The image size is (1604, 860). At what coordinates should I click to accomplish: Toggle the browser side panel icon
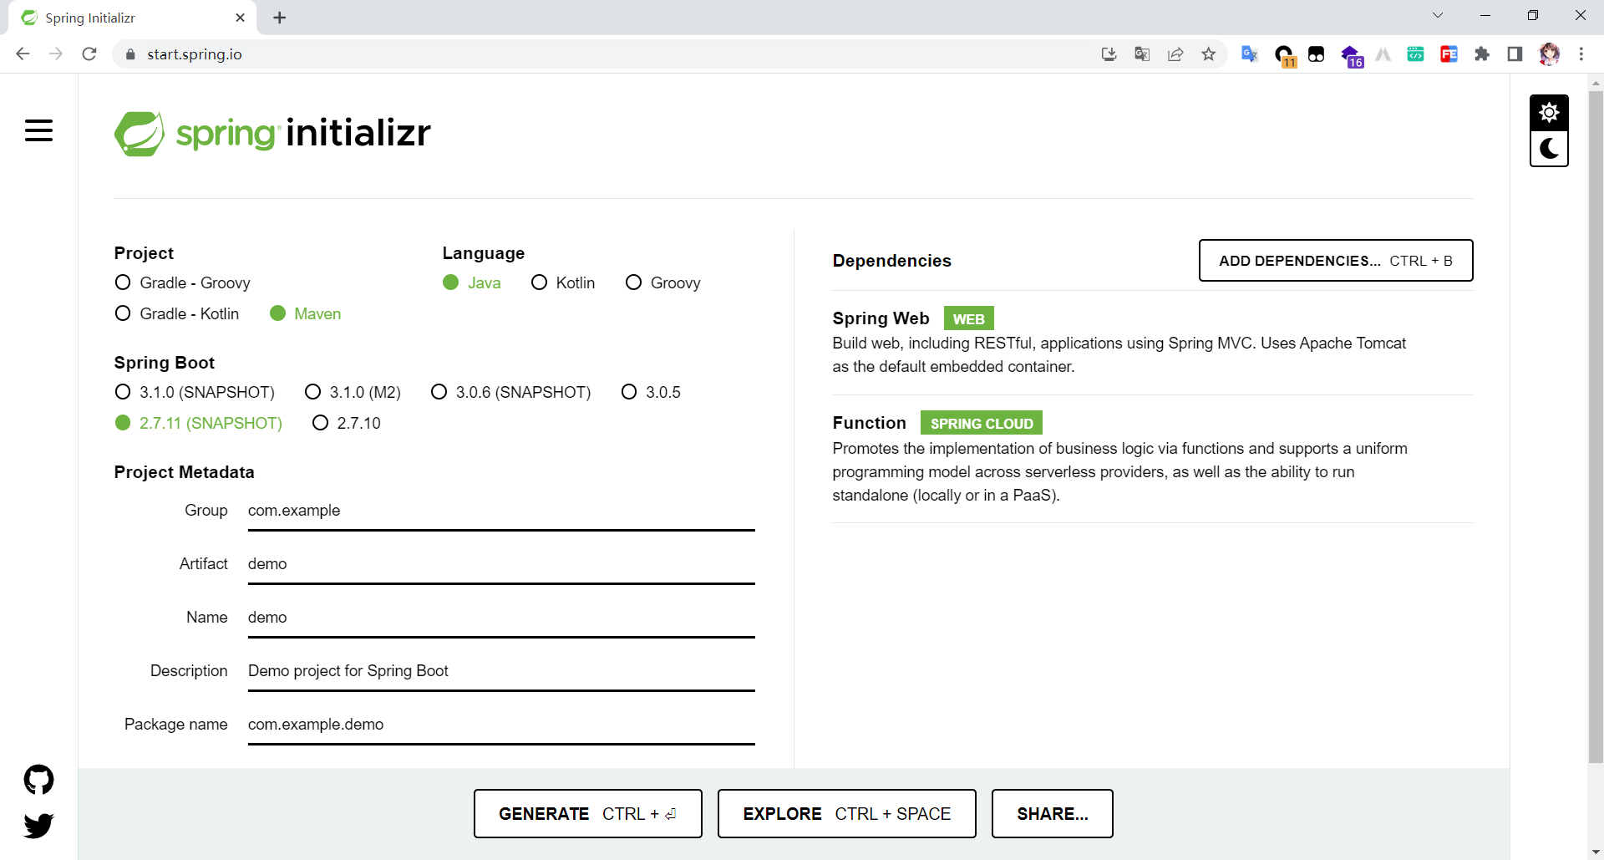1515,54
